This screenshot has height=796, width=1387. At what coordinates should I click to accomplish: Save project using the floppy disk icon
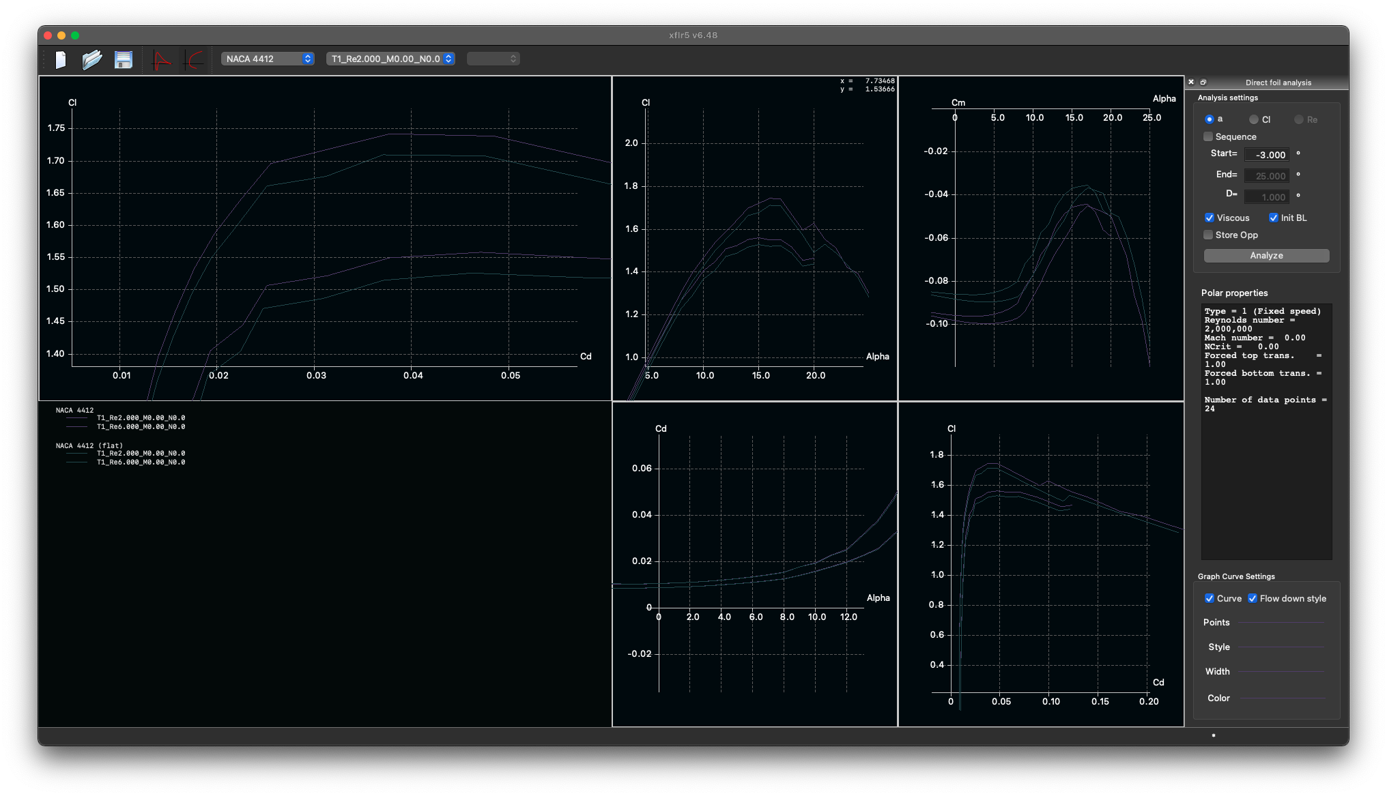(123, 59)
